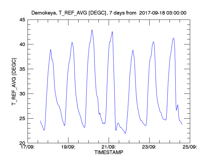Select the 20 y-axis tick label
Viewport: 206px width, 165px height.
tap(23, 143)
